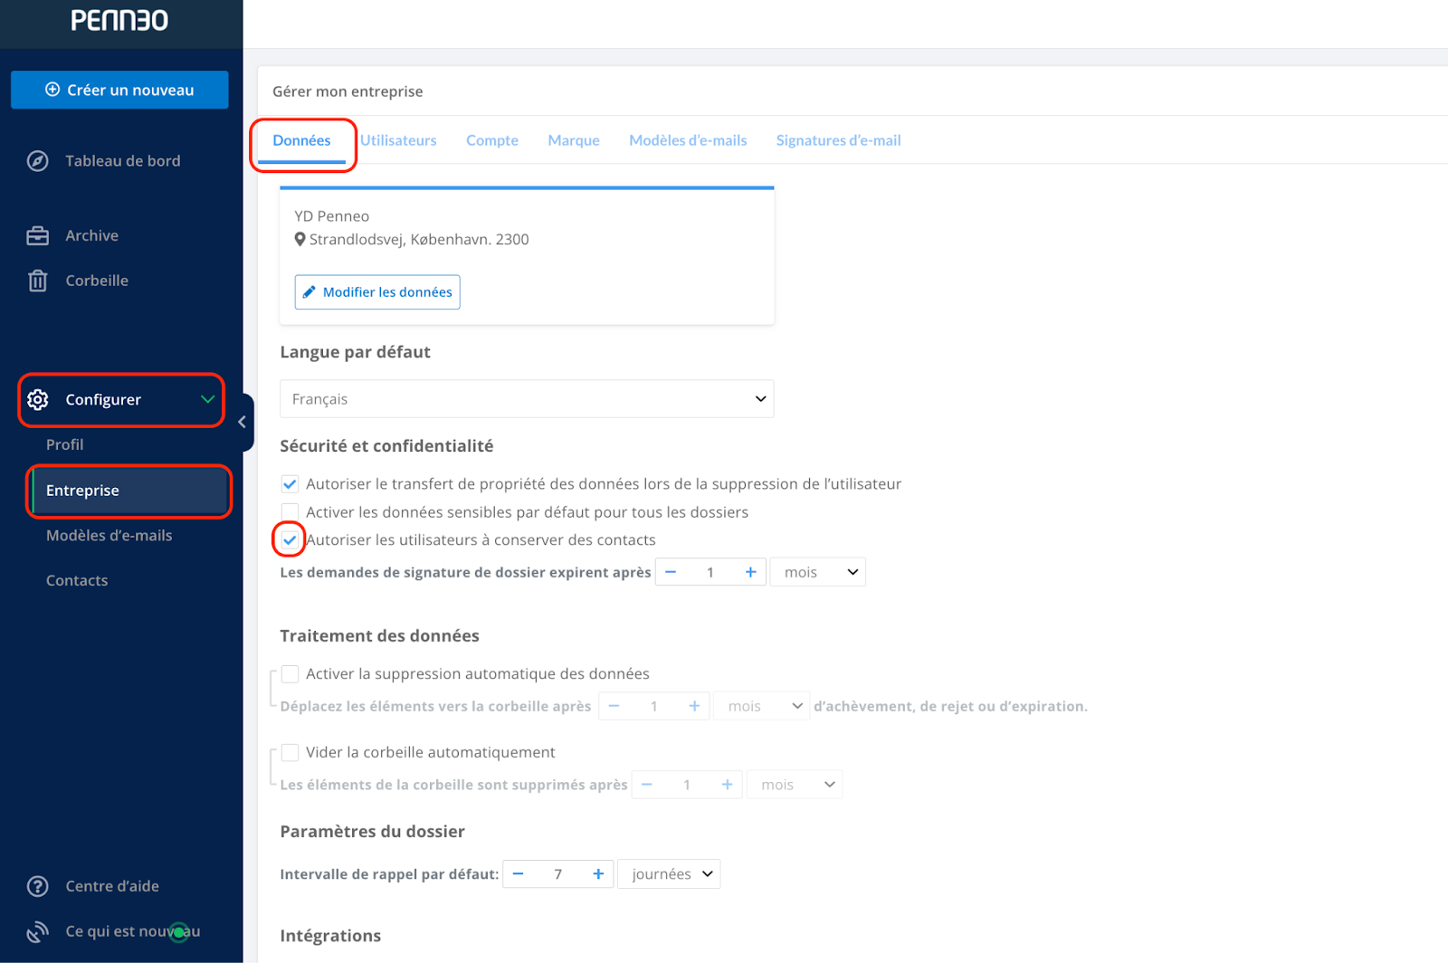Open Archive via briefcase icon
The image size is (1448, 963).
(37, 235)
